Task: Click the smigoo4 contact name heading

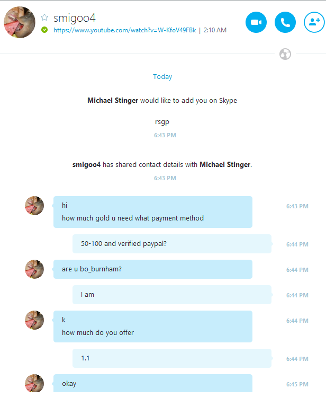Action: 75,18
